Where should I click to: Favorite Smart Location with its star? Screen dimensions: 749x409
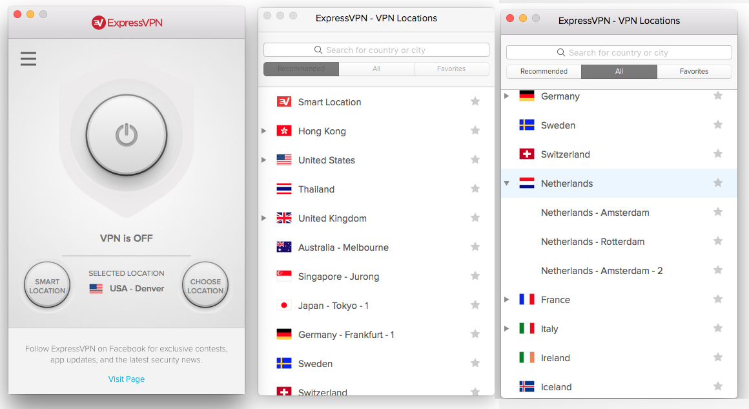(x=475, y=101)
